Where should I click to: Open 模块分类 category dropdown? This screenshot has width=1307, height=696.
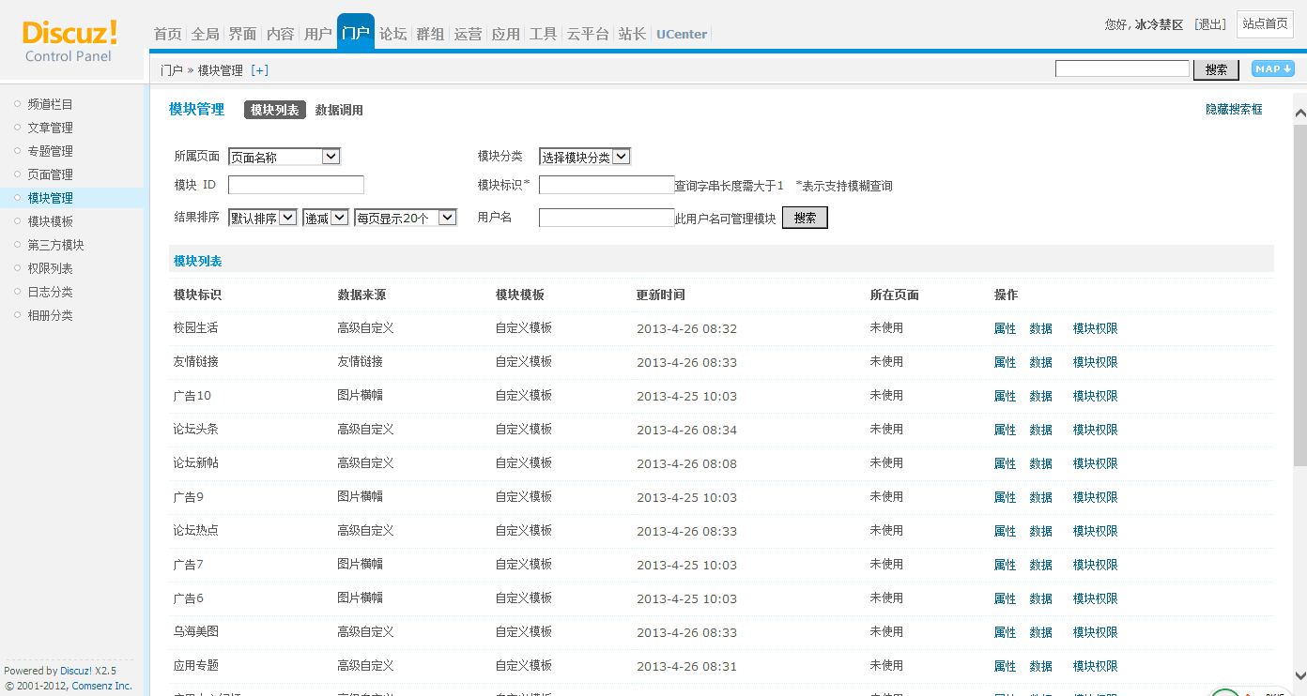pos(585,157)
